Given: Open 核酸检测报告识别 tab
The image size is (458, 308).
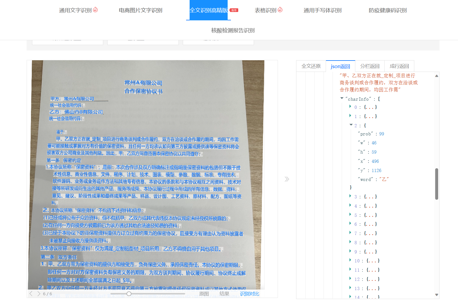Looking at the screenshot, I should tap(233, 30).
